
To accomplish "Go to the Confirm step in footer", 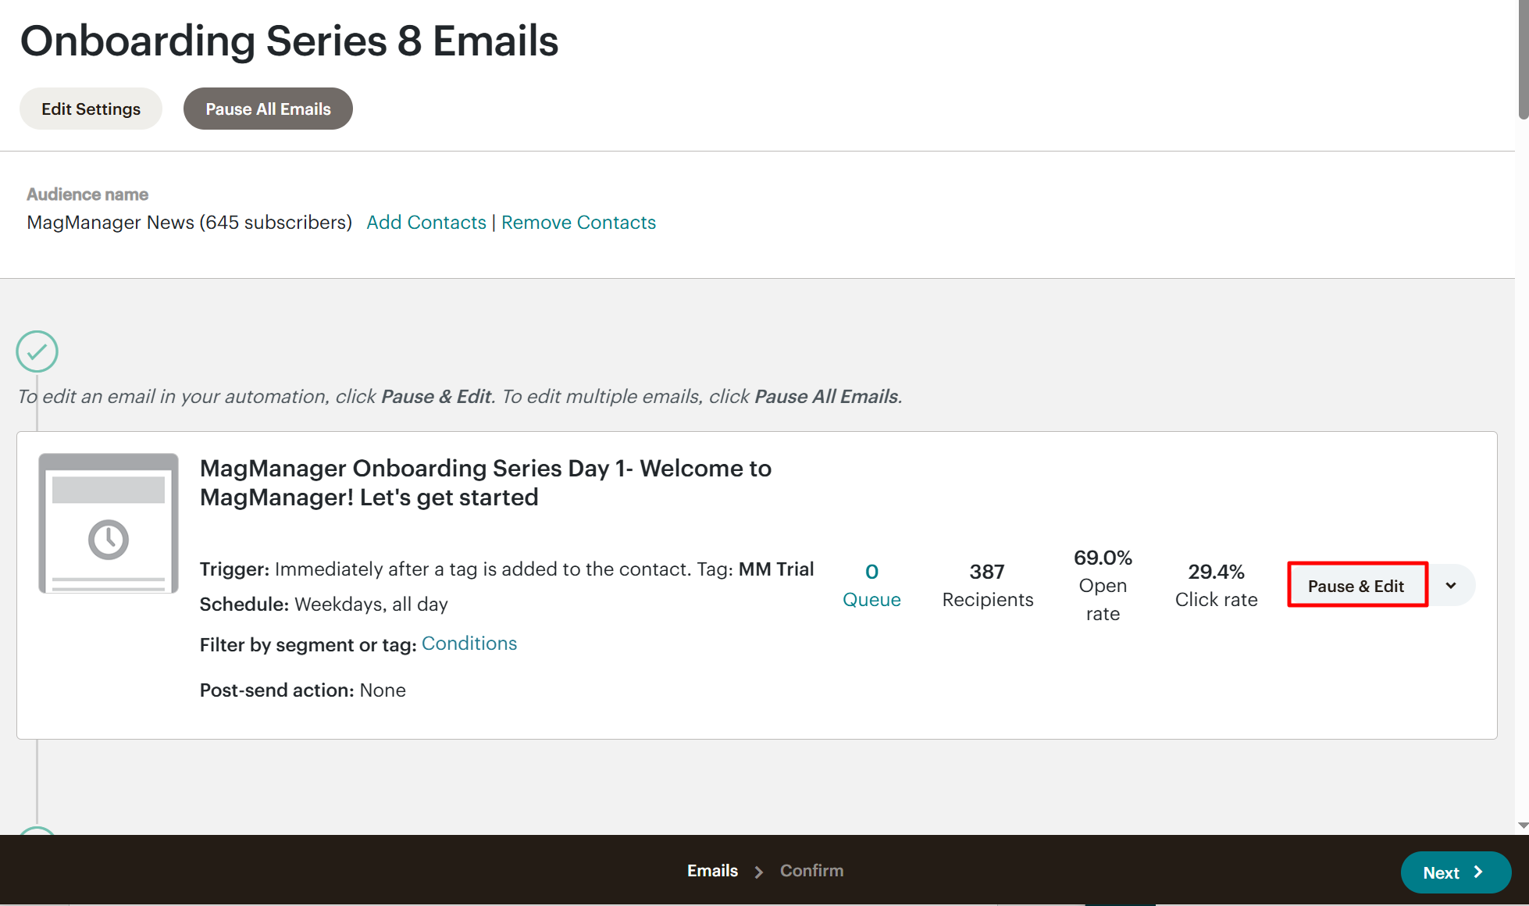I will pos(811,871).
